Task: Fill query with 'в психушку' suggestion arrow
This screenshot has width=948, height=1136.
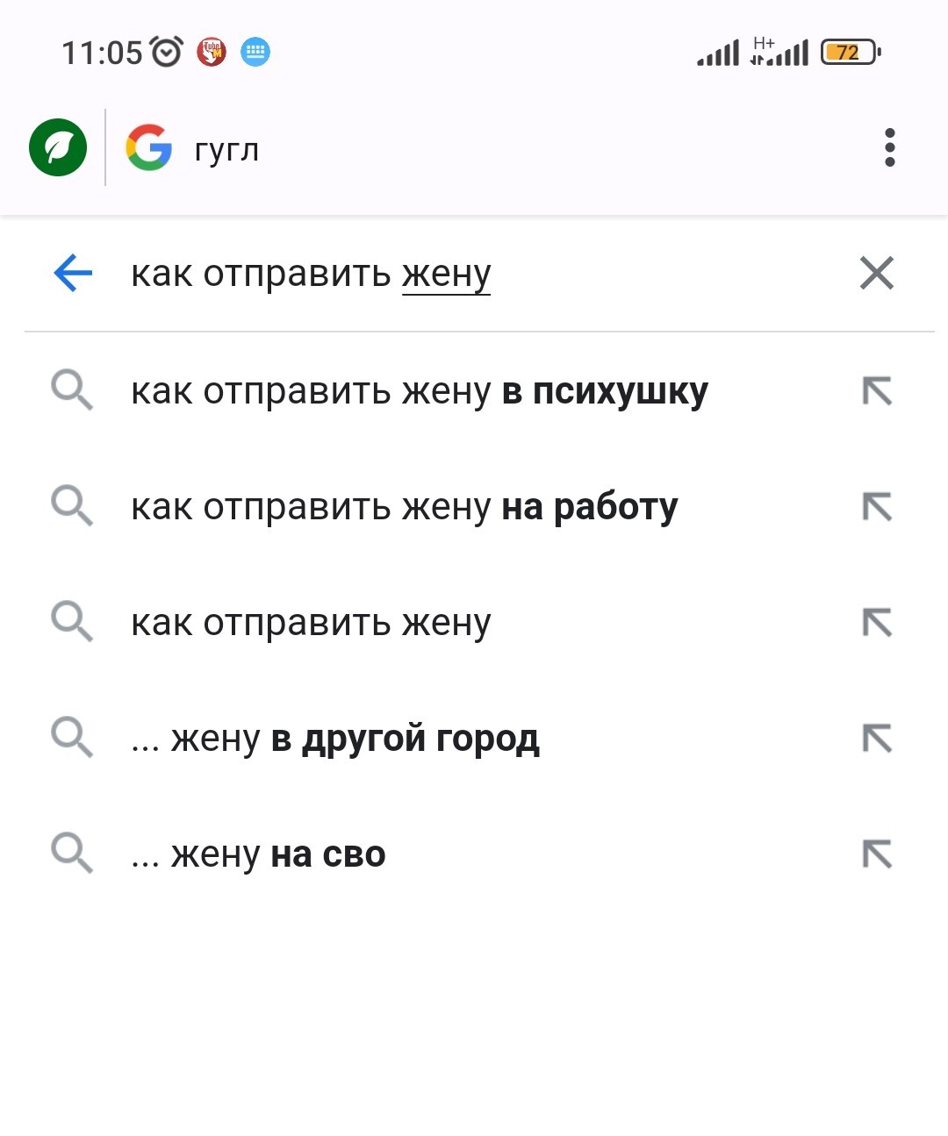Action: (x=877, y=390)
